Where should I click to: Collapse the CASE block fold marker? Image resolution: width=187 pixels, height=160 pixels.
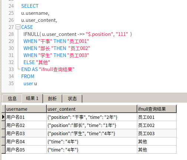click(18, 27)
